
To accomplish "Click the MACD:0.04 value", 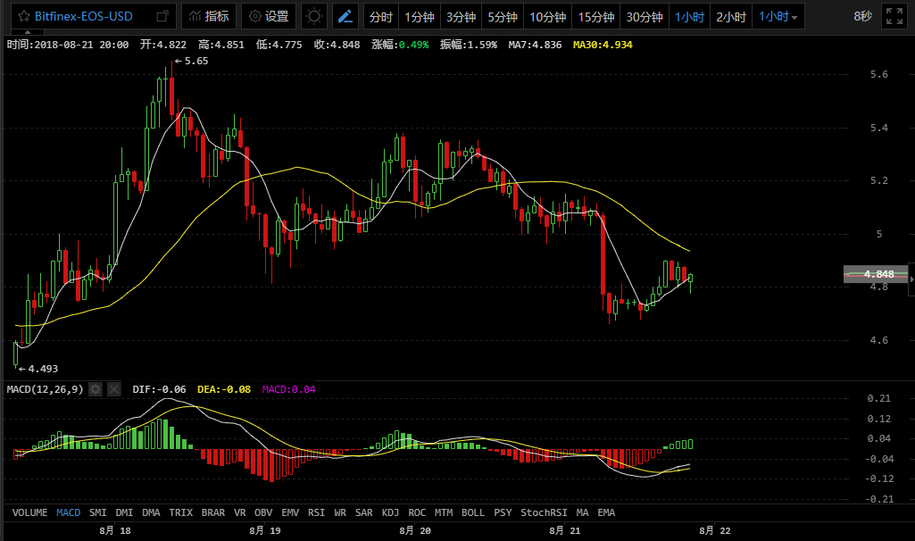I will [289, 389].
